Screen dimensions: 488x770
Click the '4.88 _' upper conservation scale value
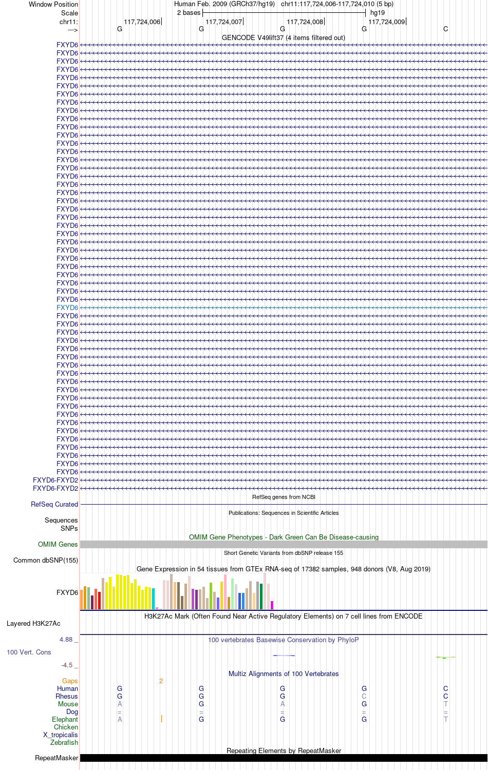pos(69,640)
